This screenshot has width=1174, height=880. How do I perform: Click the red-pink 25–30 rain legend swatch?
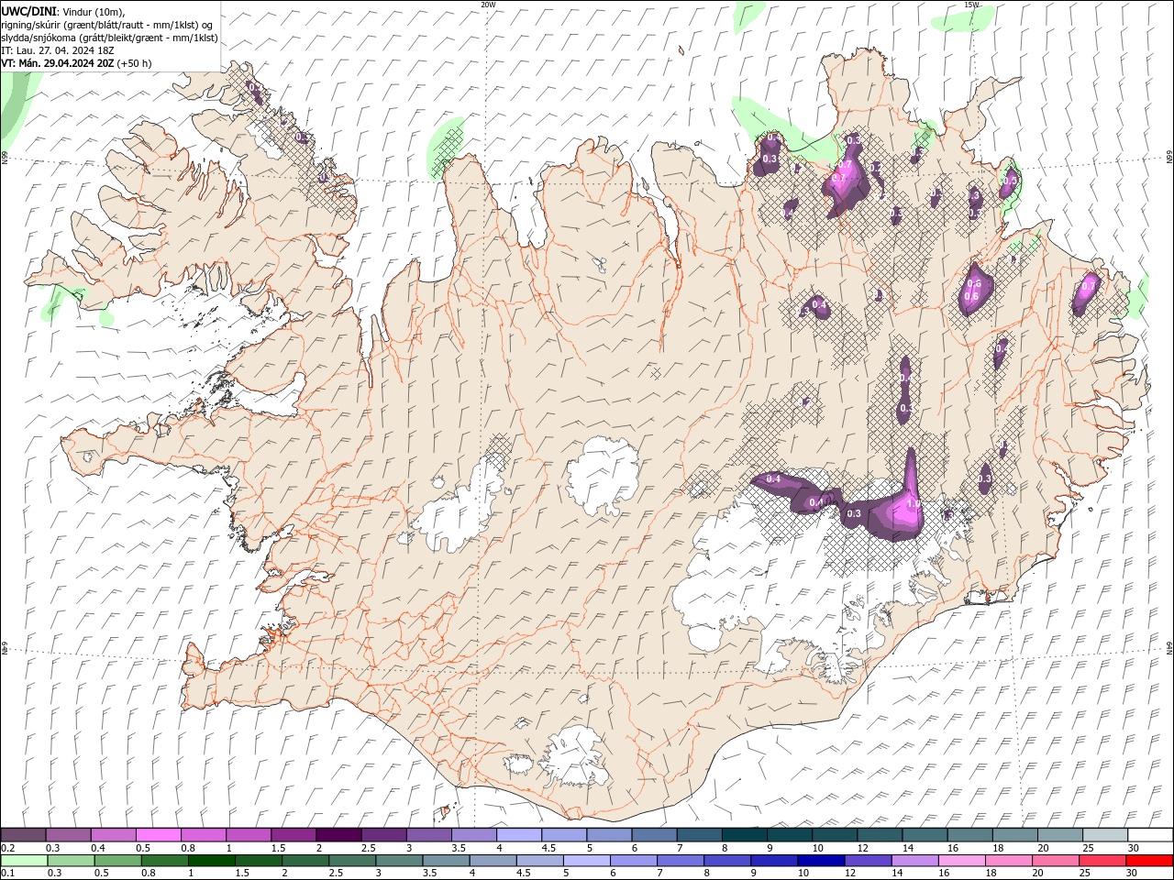pos(1102,861)
